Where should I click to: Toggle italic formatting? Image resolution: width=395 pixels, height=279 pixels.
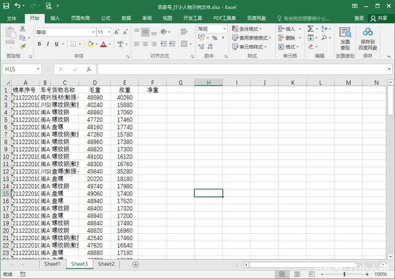click(48, 44)
